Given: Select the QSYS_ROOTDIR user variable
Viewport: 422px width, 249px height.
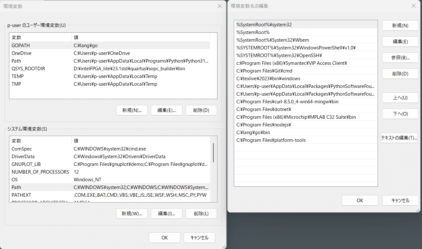Looking at the screenshot, I should 110,69.
